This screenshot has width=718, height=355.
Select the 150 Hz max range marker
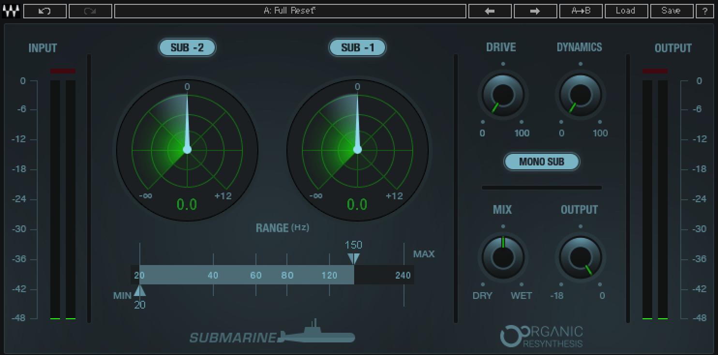tap(354, 259)
